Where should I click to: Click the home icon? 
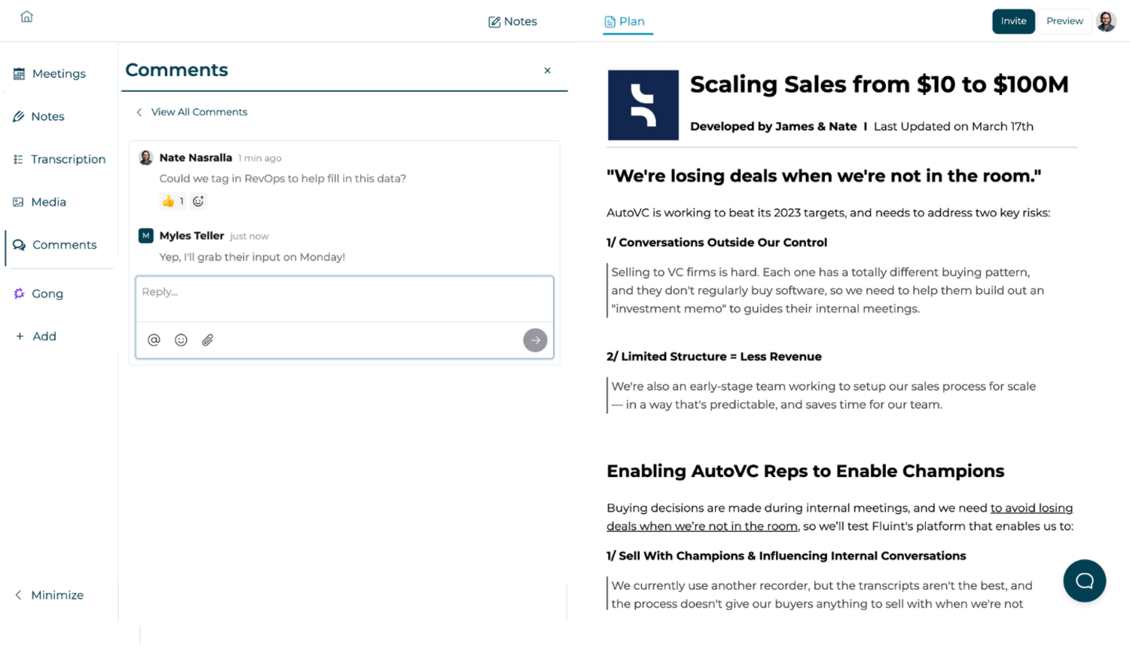(27, 17)
